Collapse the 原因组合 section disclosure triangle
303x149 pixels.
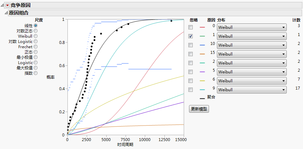point(6,13)
